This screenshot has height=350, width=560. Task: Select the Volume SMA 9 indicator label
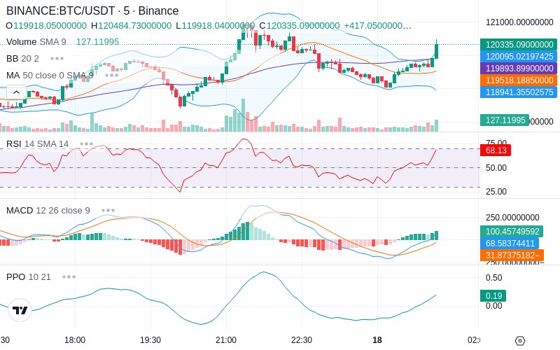click(x=36, y=42)
